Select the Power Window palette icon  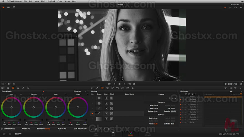[102, 88]
